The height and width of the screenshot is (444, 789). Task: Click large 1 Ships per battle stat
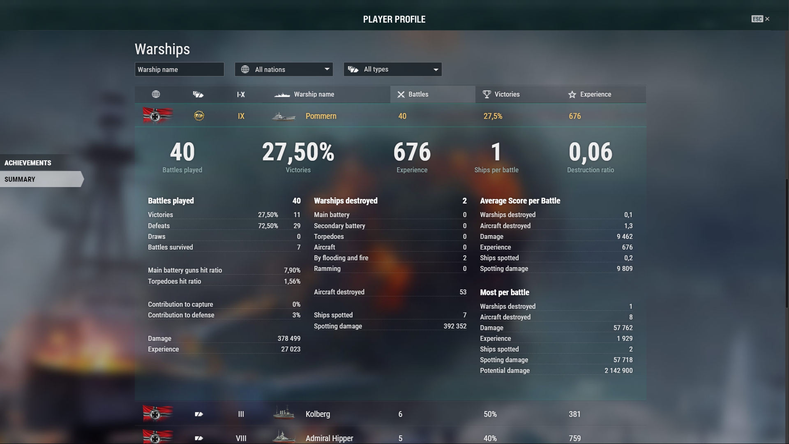(496, 152)
